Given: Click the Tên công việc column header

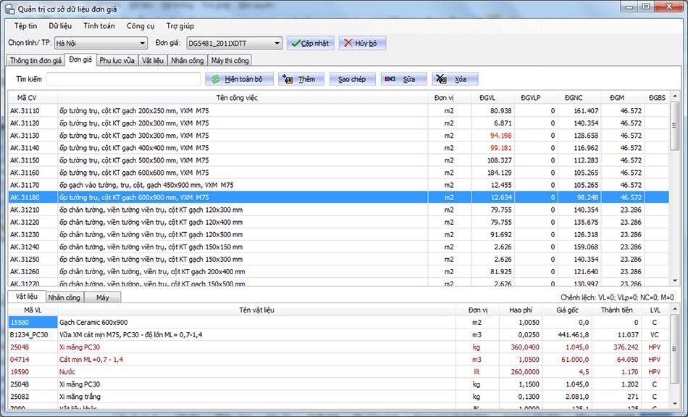Looking at the screenshot, I should pyautogui.click(x=236, y=97).
